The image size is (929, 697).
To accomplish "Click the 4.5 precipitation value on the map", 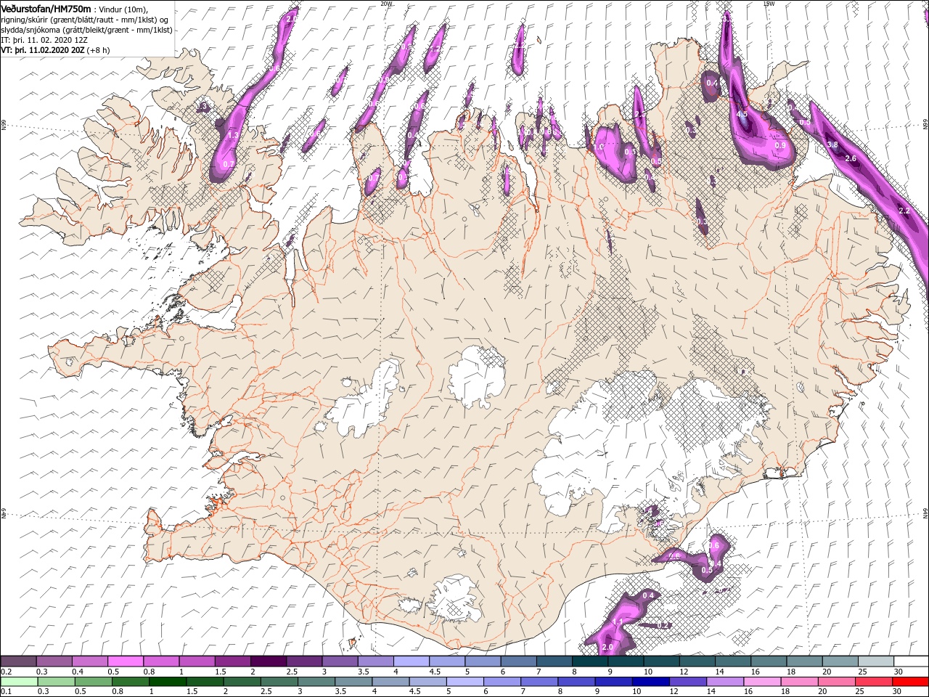I will point(742,114).
